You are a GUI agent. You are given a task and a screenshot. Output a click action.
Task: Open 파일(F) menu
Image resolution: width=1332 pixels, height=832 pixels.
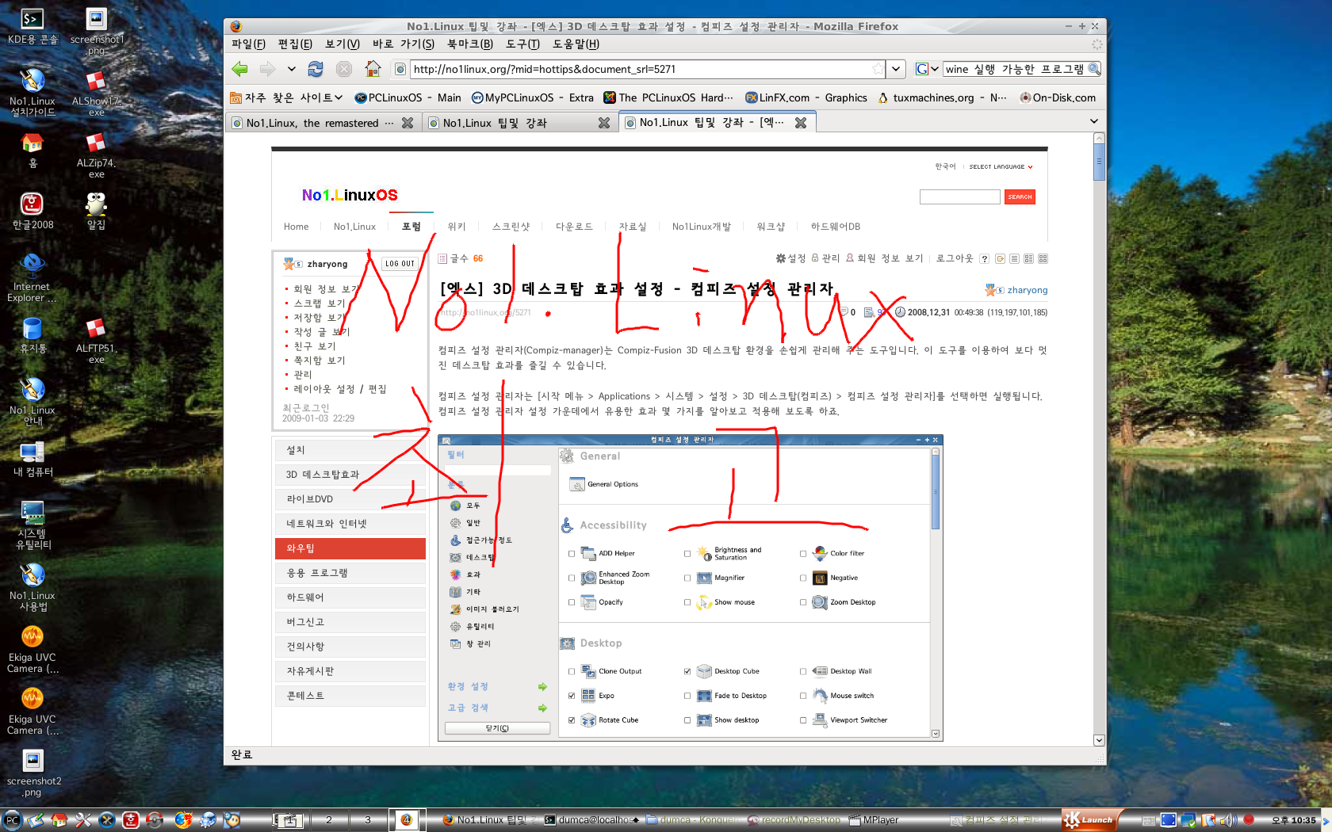[x=248, y=44]
